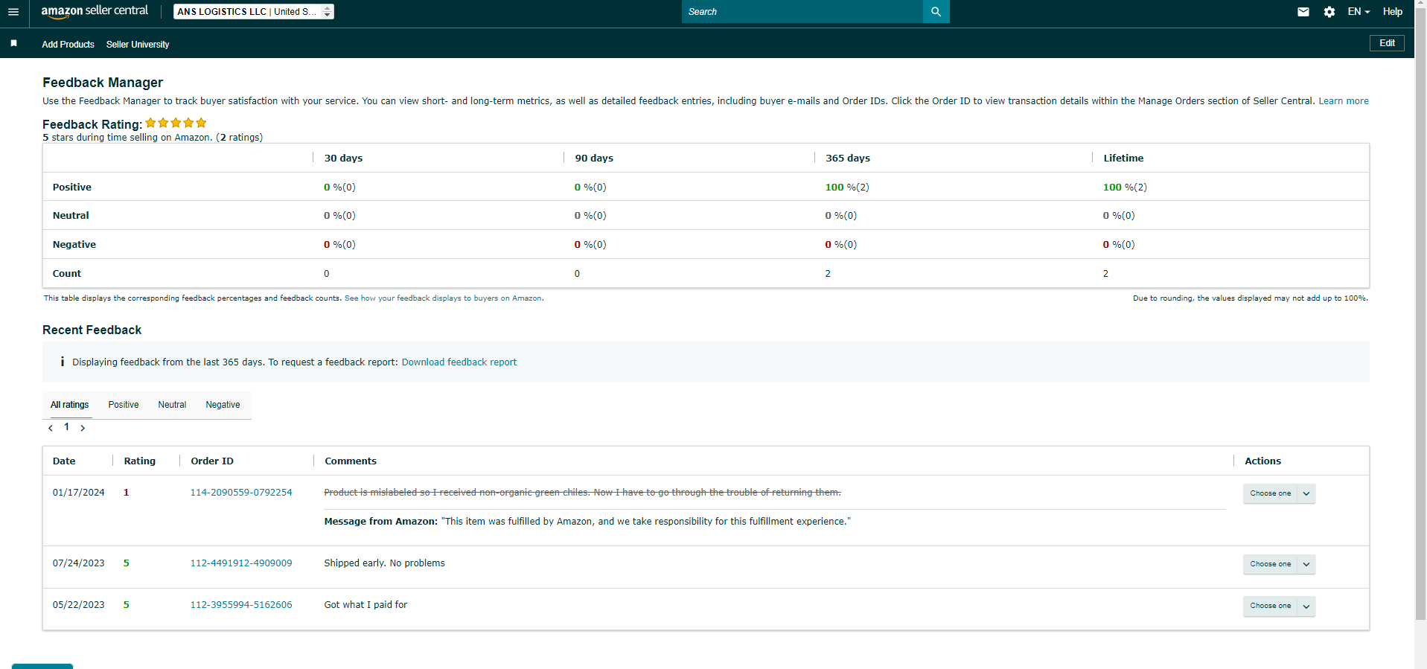Click the 'Lifetime' column header
The width and height of the screenshot is (1427, 669).
(x=1123, y=159)
